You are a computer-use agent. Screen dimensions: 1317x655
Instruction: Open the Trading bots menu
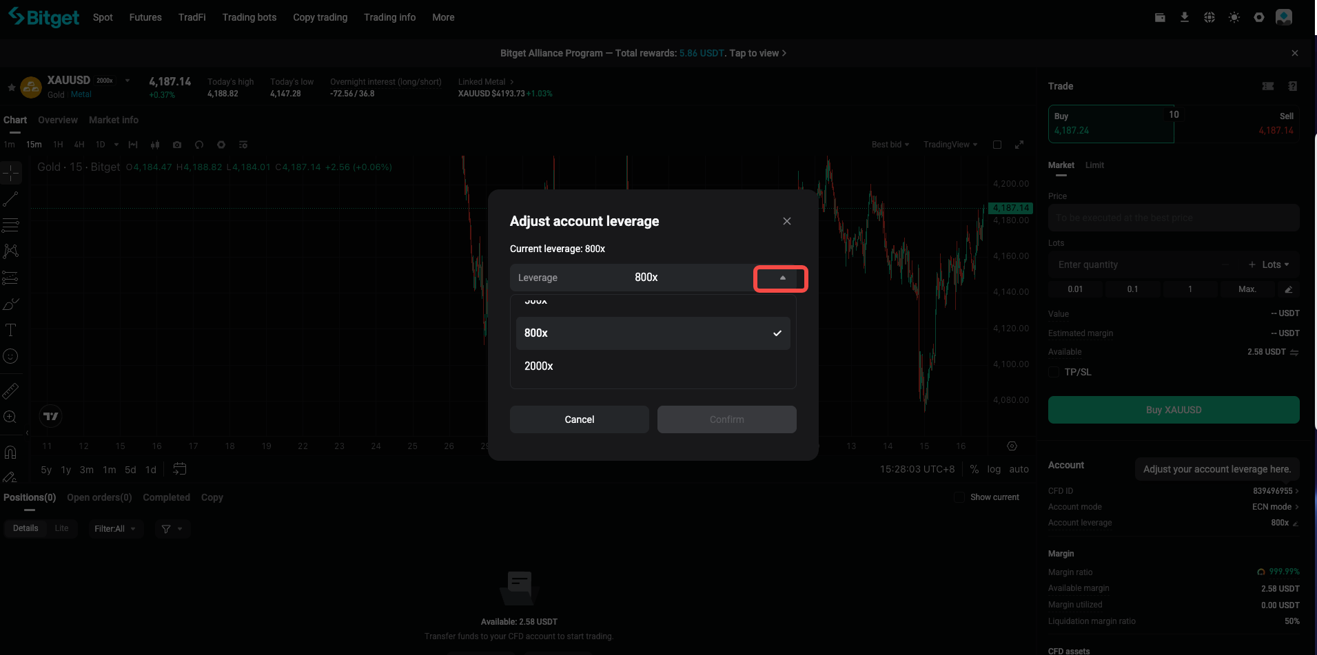coord(249,17)
